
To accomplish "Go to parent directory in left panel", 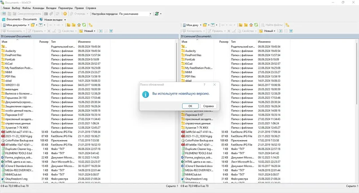I will tap(69, 25).
